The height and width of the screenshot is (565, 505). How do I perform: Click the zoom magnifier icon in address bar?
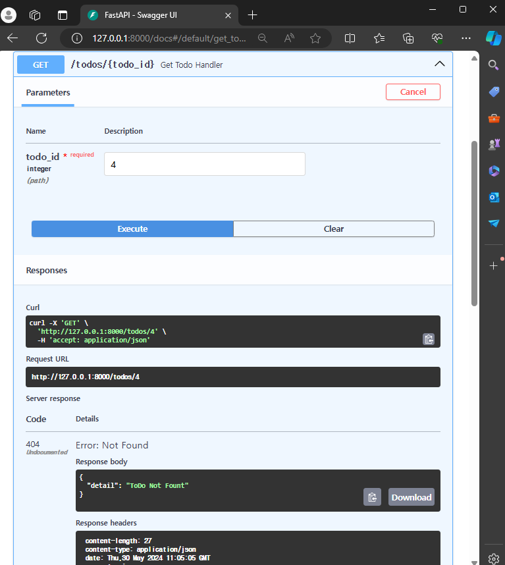point(263,38)
